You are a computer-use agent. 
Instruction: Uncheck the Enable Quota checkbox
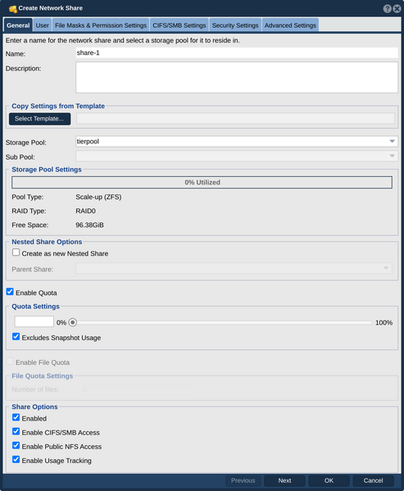(x=10, y=292)
